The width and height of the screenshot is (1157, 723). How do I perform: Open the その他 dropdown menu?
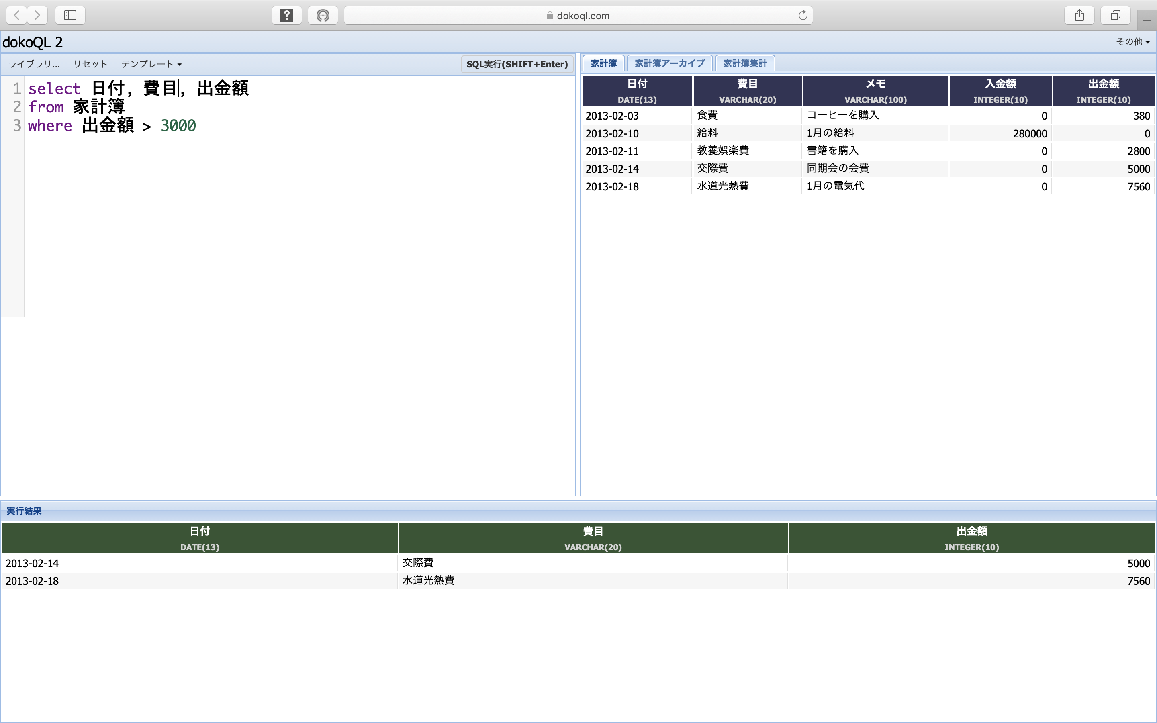[x=1132, y=42]
